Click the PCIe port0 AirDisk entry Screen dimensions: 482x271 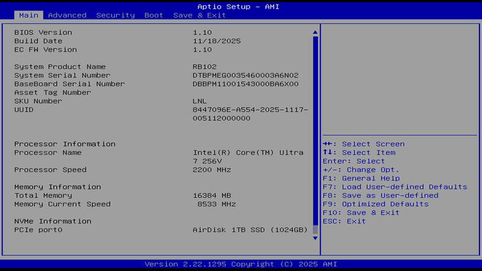[x=161, y=230]
